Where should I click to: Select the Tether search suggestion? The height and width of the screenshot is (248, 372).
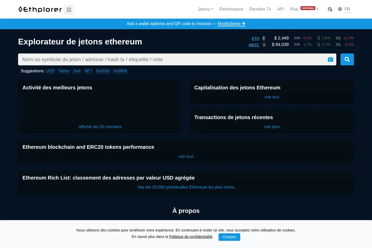coord(64,71)
